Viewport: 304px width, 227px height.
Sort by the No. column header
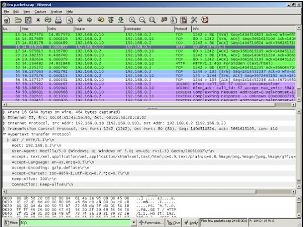[11, 29]
